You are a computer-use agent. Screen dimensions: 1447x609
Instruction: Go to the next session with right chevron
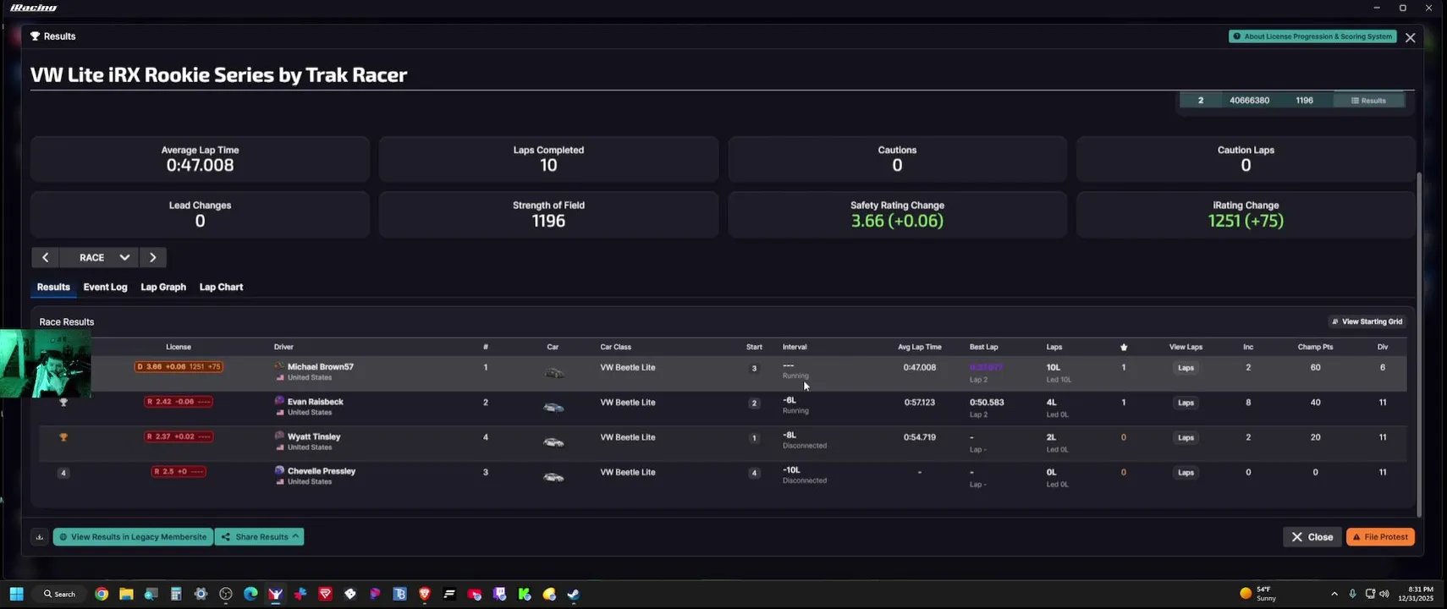tap(153, 257)
